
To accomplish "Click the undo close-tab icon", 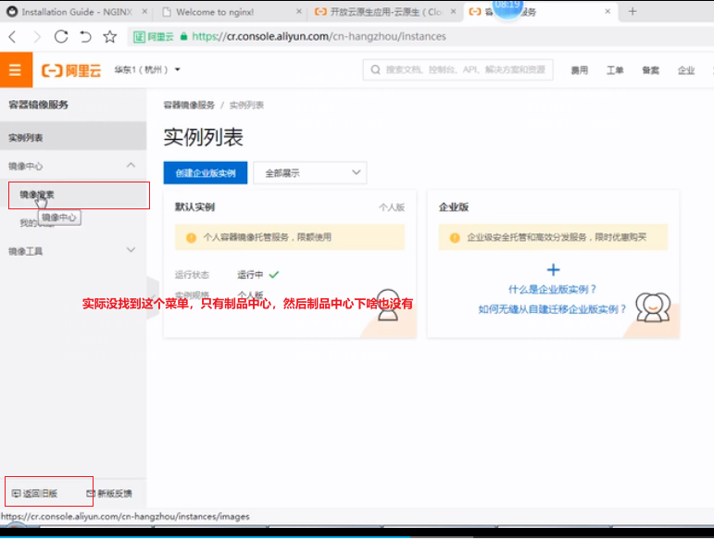I will pyautogui.click(x=85, y=36).
